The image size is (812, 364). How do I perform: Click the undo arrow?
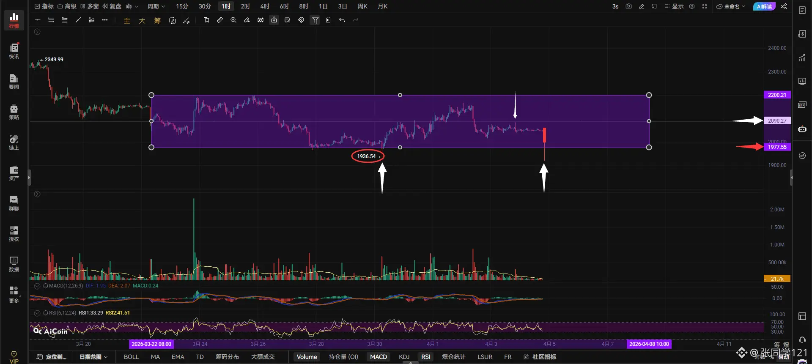pos(342,20)
